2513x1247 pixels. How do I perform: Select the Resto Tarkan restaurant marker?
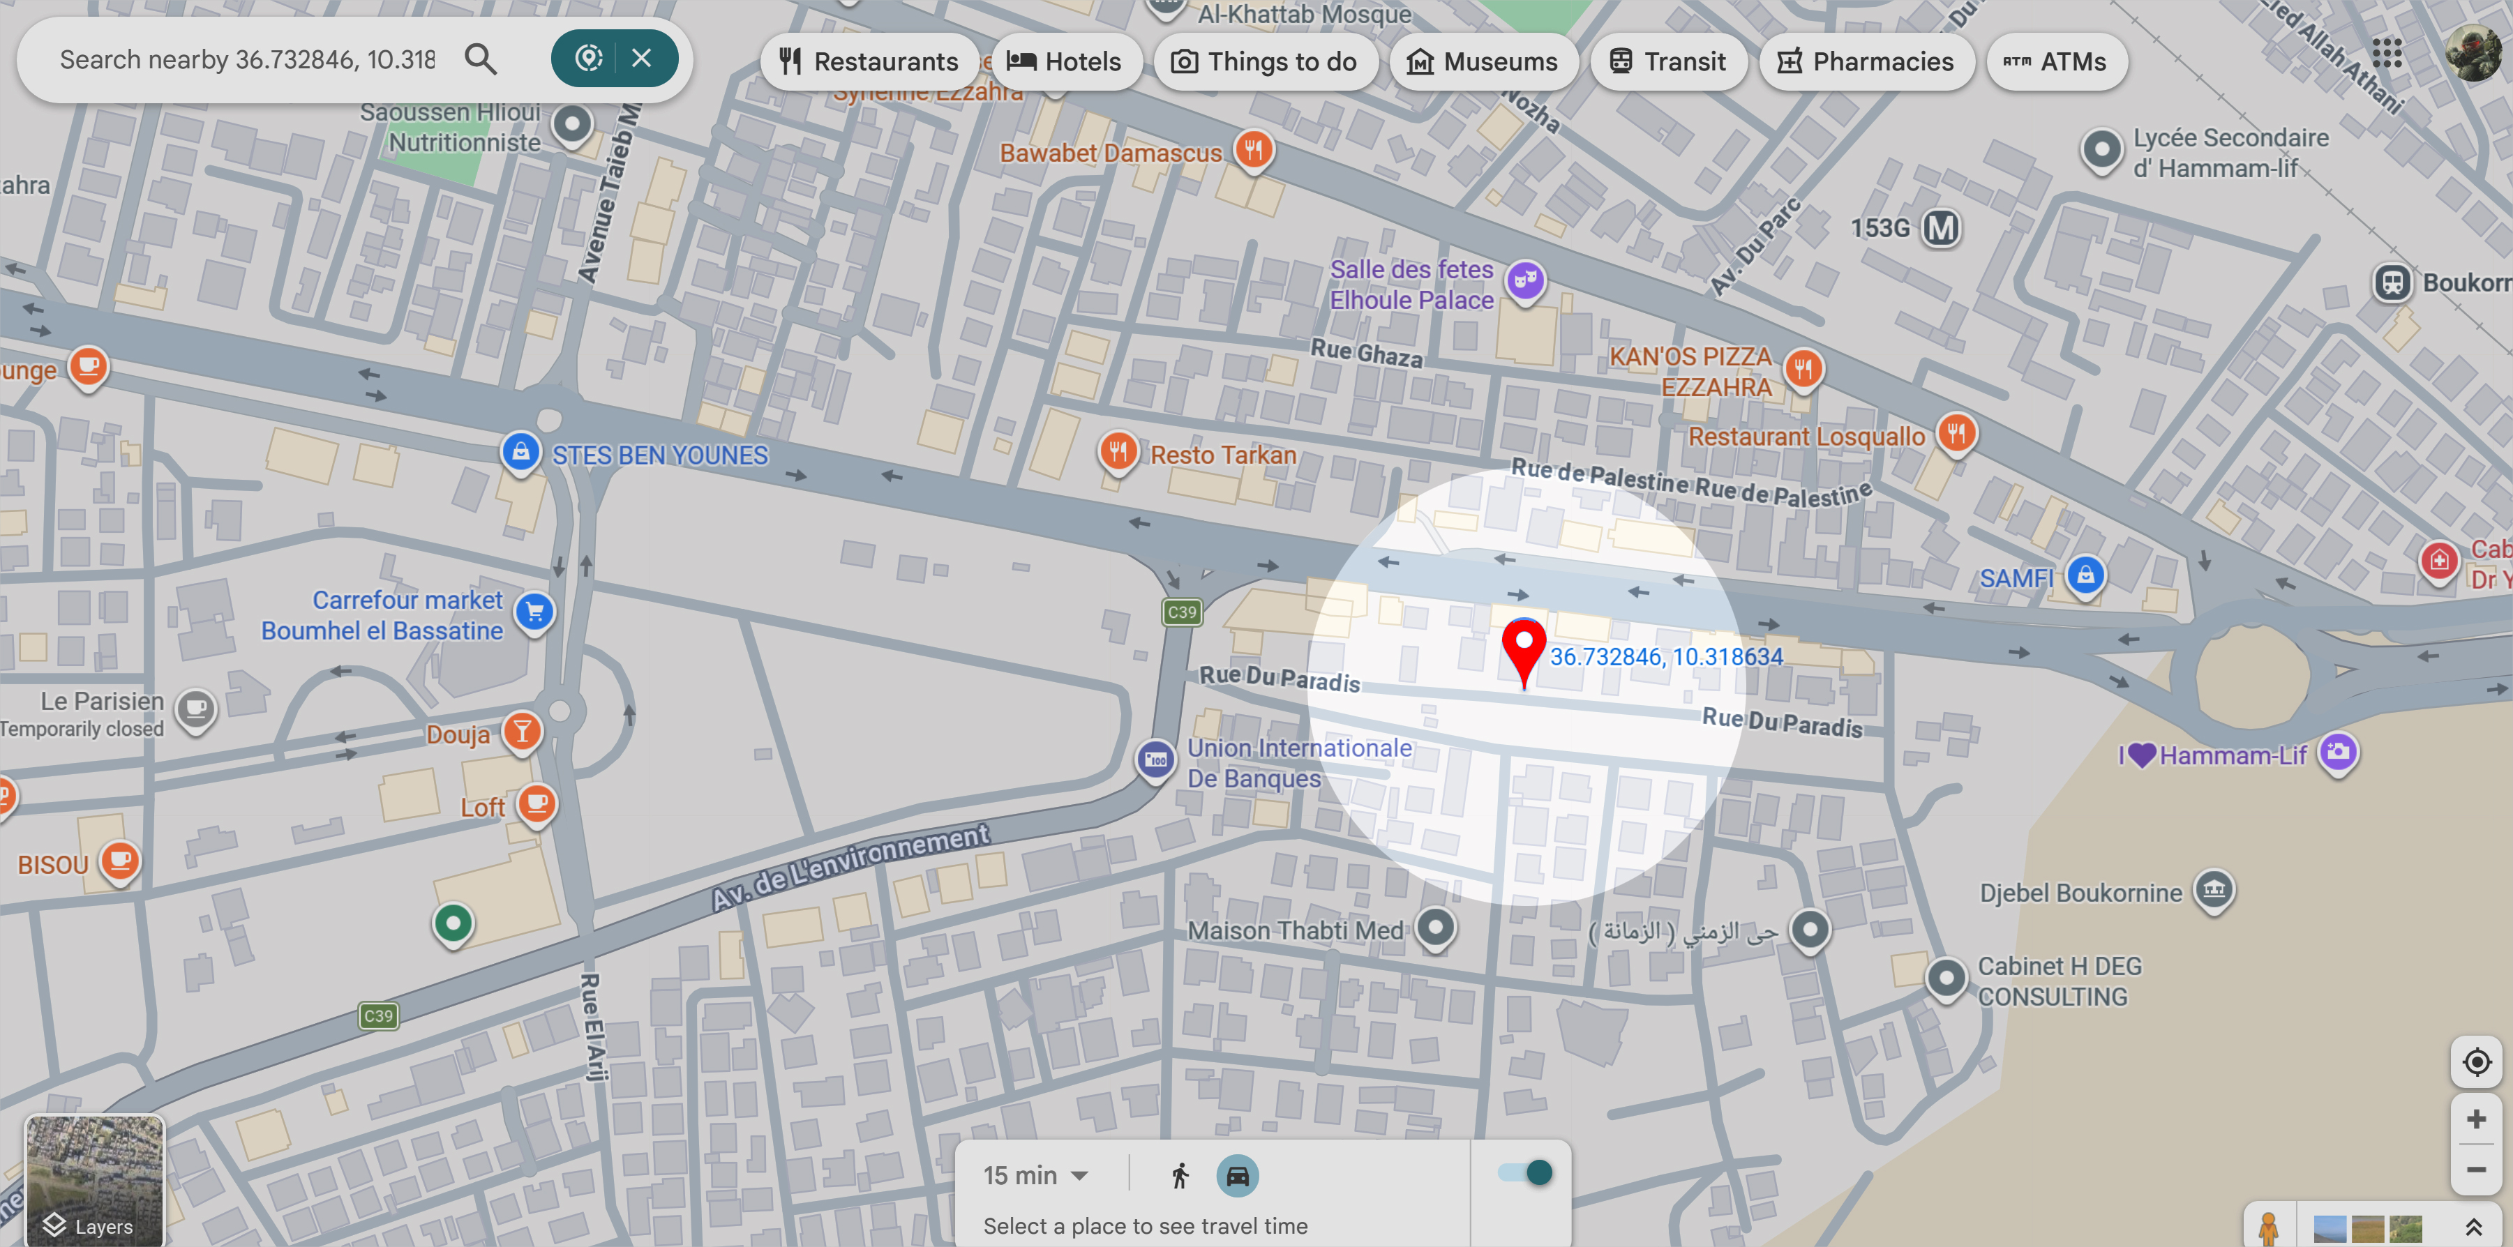click(x=1119, y=453)
